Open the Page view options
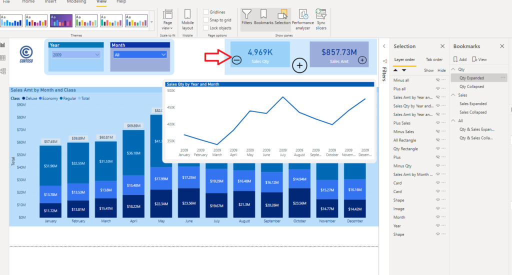The image size is (512, 275). [x=167, y=19]
